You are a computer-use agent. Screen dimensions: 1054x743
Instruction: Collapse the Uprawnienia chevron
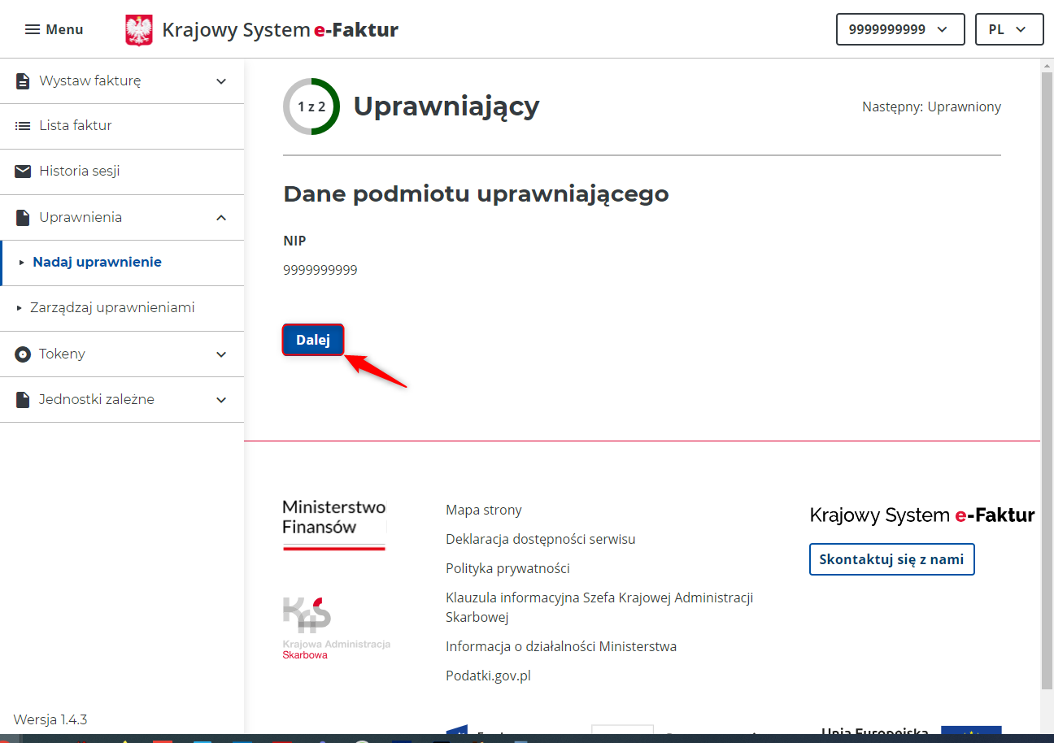tap(221, 217)
